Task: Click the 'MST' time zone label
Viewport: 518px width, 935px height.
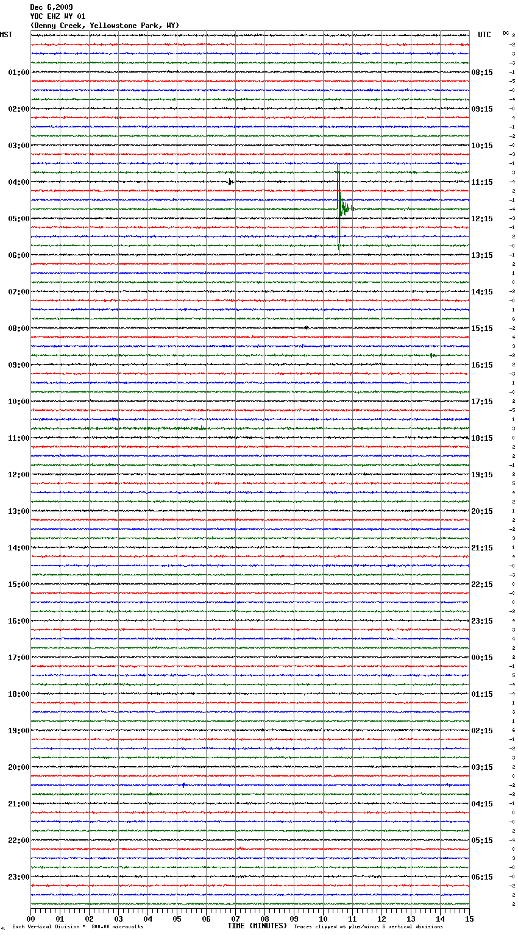Action: tap(6, 35)
